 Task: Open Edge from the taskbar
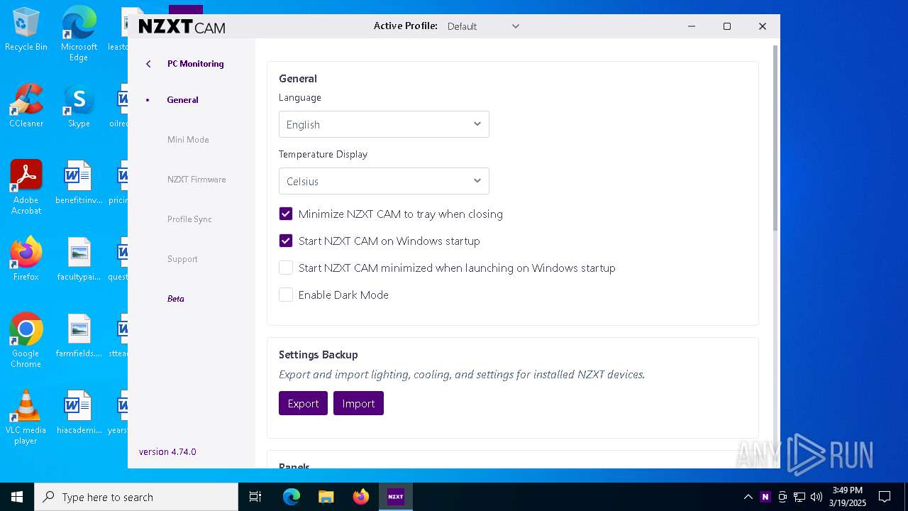(292, 497)
